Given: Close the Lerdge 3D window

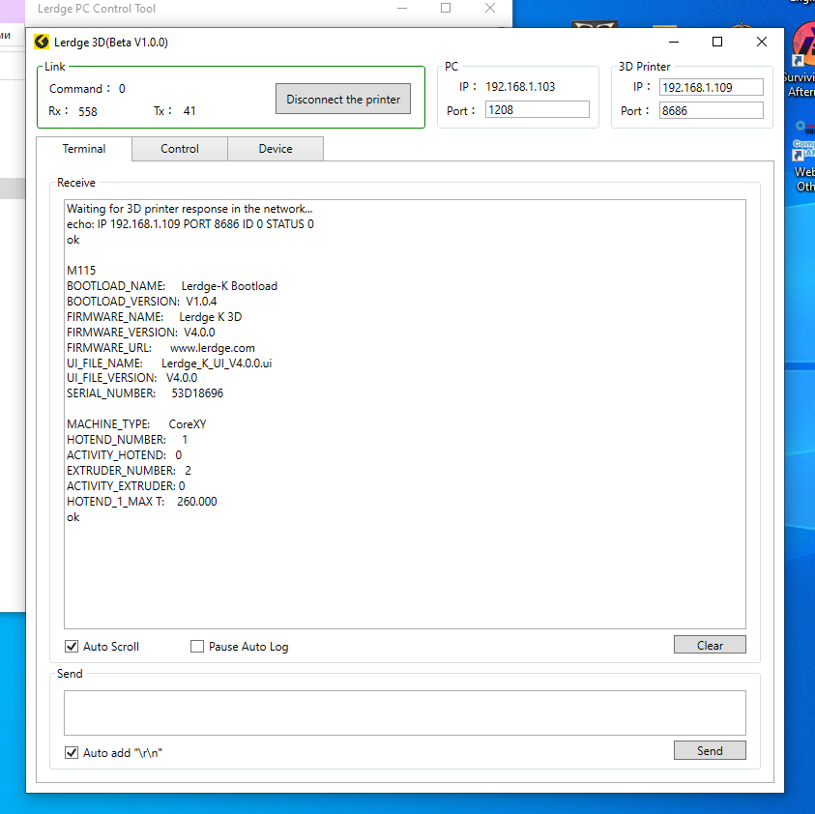Looking at the screenshot, I should [x=762, y=43].
